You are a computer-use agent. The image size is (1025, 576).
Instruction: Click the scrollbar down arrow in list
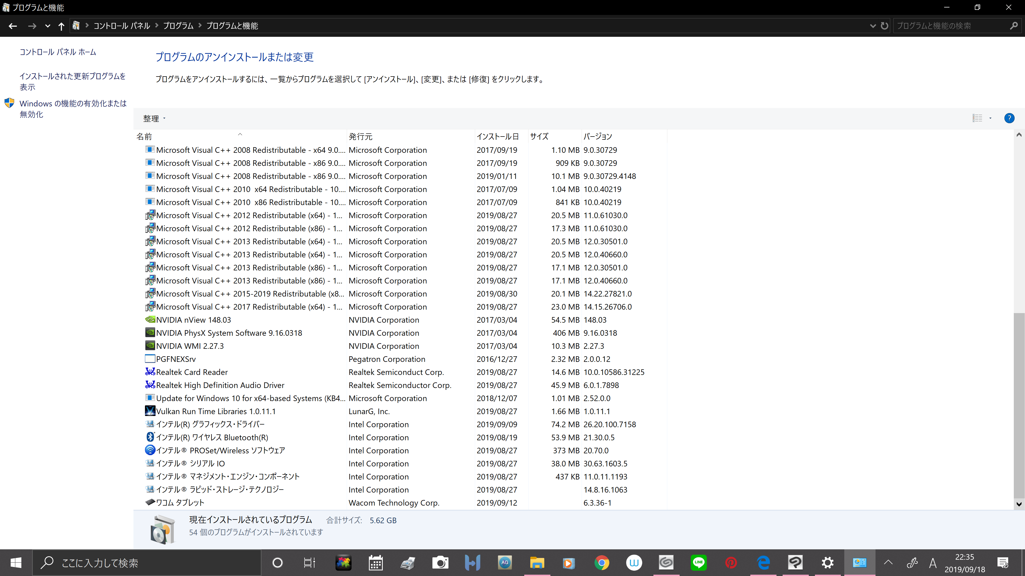point(1019,504)
